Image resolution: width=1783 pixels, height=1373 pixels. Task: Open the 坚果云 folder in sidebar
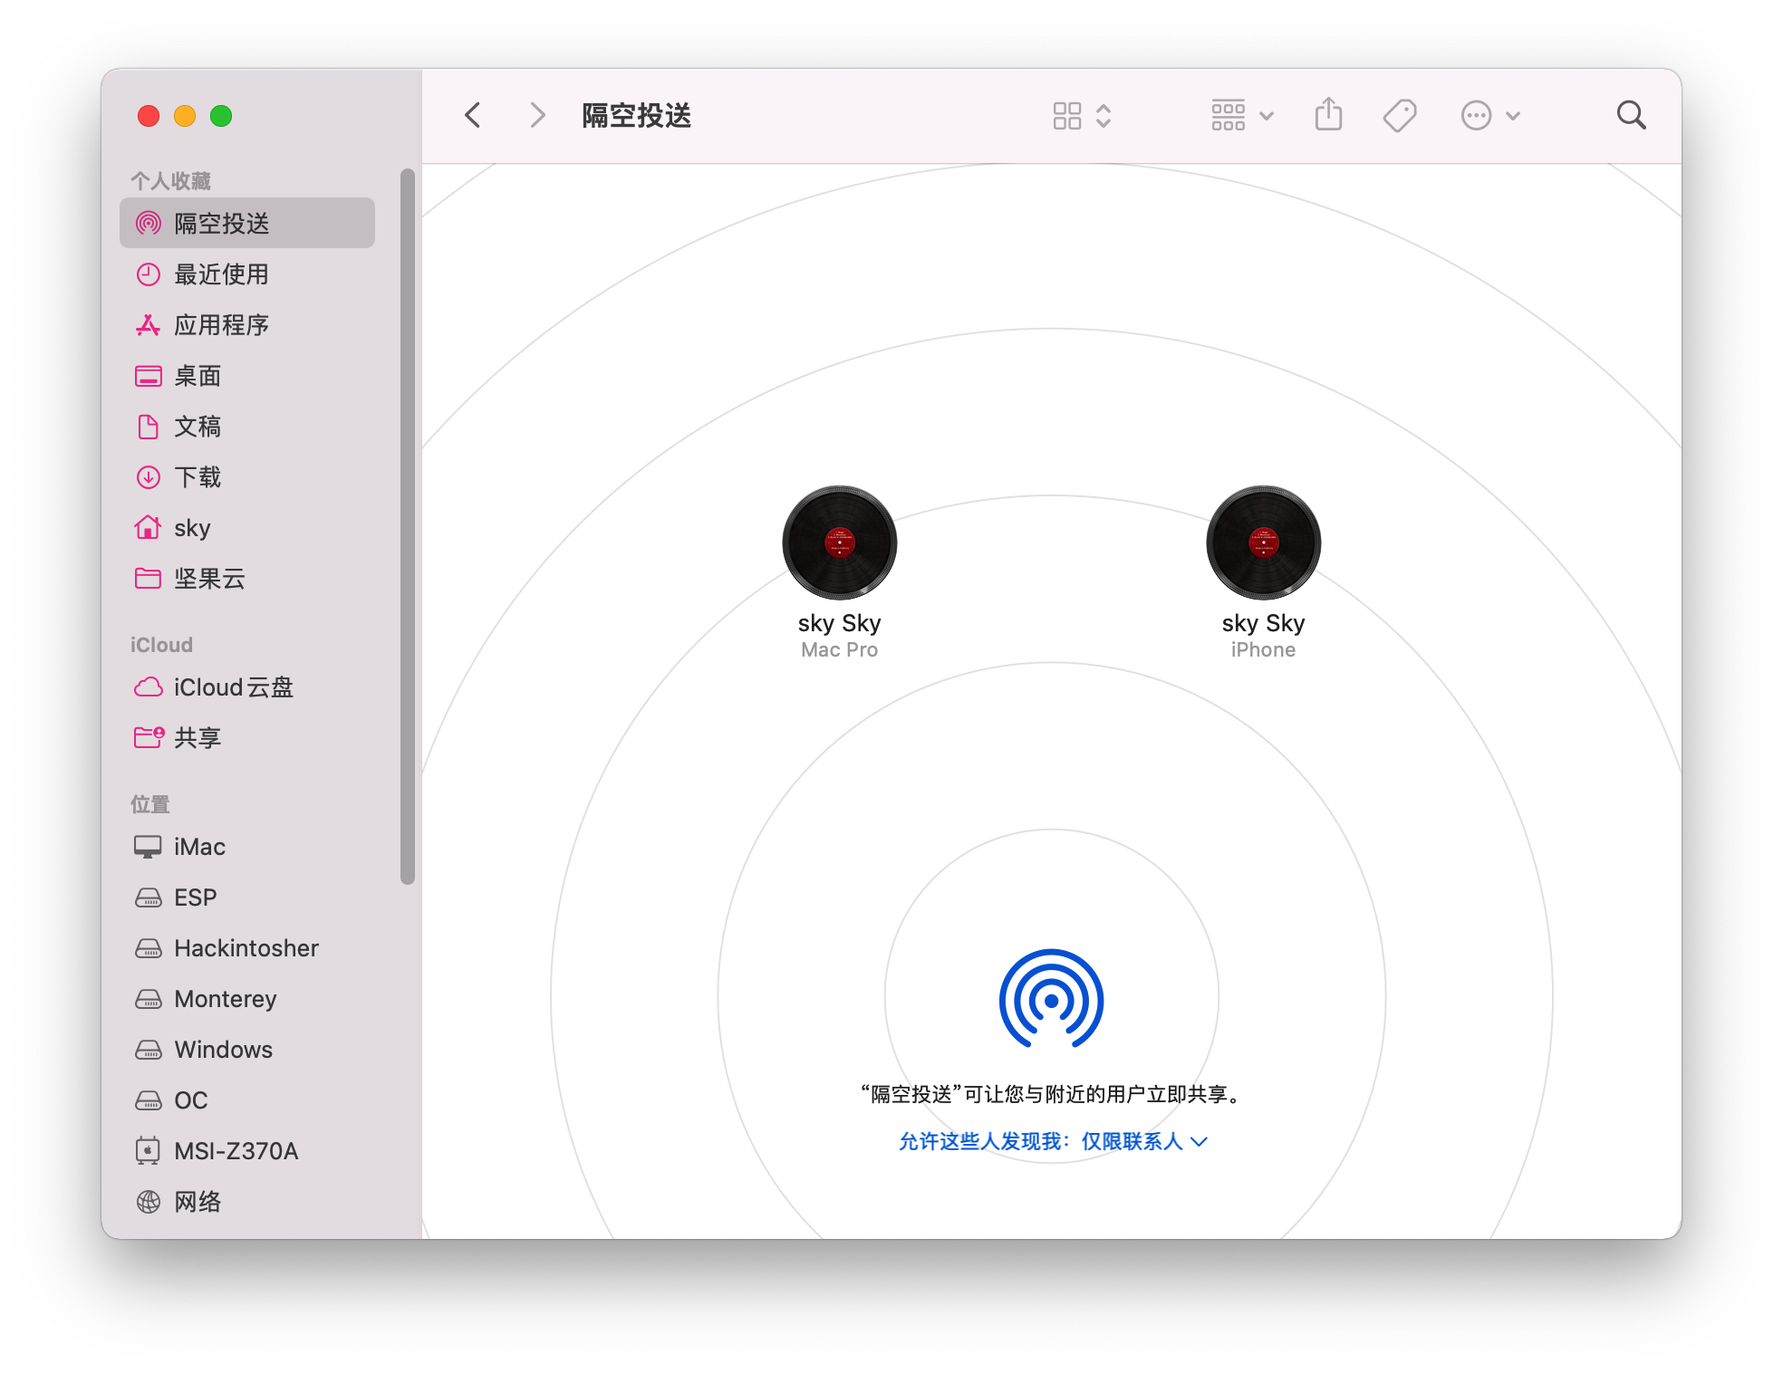coord(209,579)
